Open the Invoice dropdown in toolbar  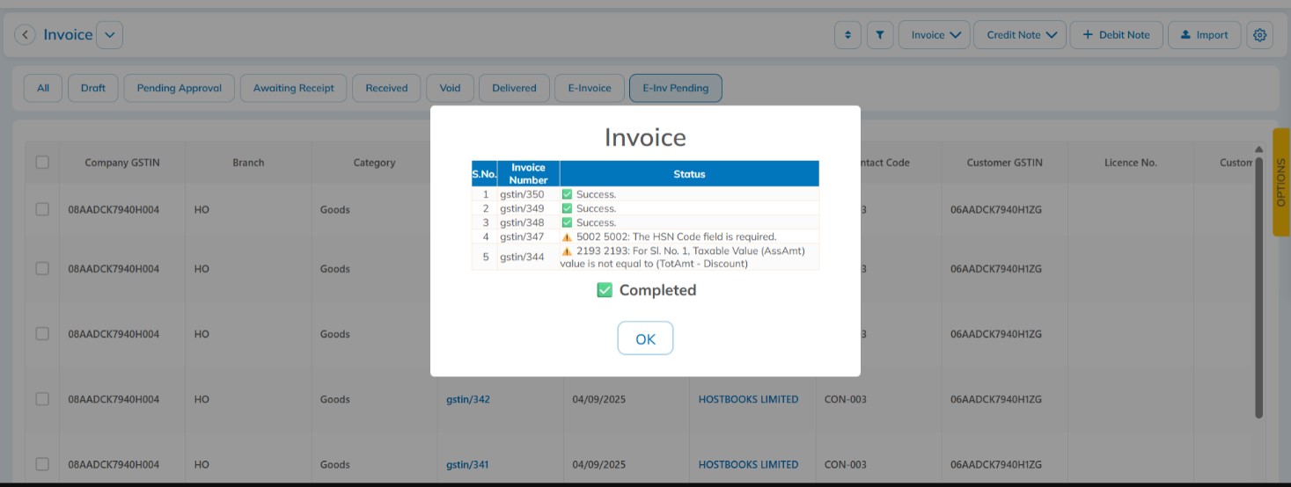click(935, 35)
